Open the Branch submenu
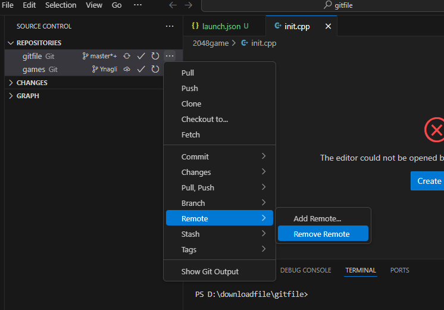Viewport: 444px width, 310px height. pyautogui.click(x=220, y=203)
